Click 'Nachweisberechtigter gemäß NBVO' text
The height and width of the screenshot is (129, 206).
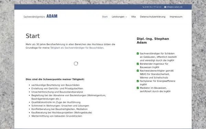[x=157, y=74]
